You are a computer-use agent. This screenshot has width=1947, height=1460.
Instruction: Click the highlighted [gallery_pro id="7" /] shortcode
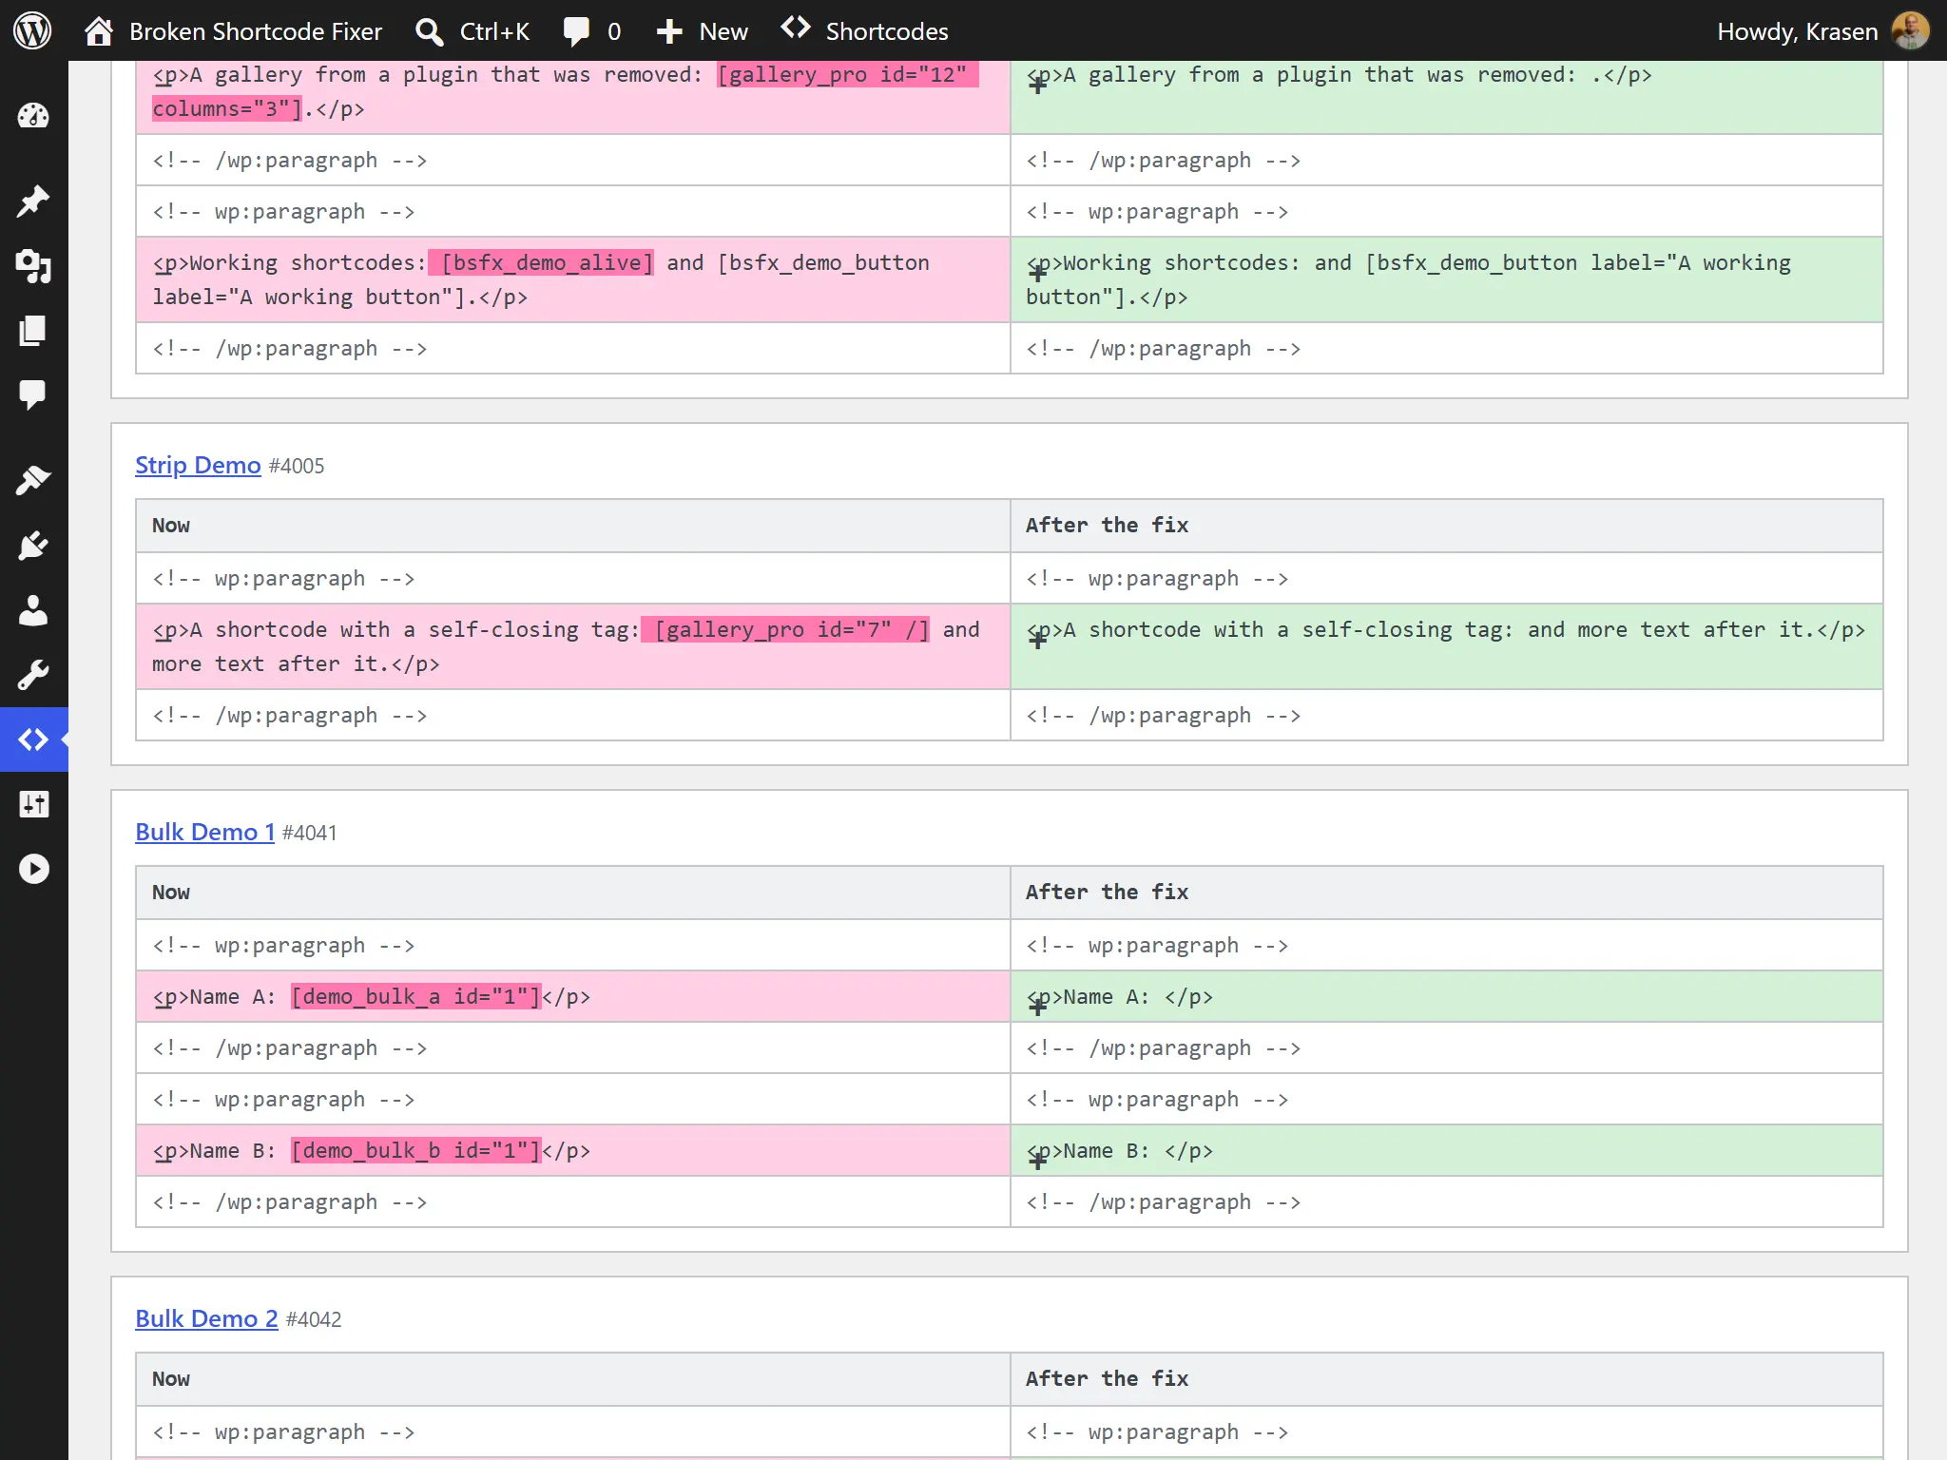coord(785,629)
